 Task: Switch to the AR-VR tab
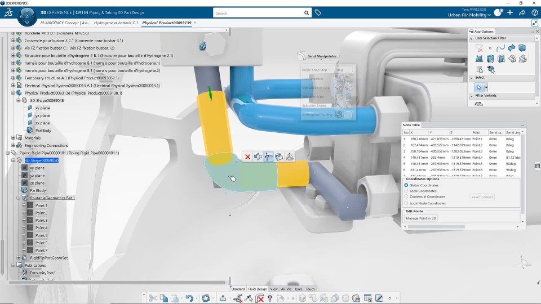coord(286,289)
